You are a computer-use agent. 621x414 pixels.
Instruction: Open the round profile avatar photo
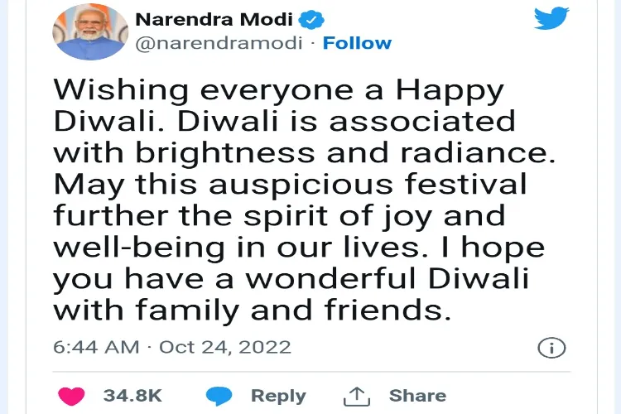point(90,31)
